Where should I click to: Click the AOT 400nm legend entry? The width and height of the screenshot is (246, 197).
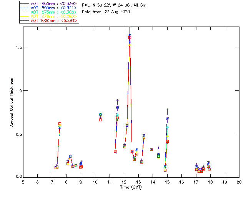[48, 3]
